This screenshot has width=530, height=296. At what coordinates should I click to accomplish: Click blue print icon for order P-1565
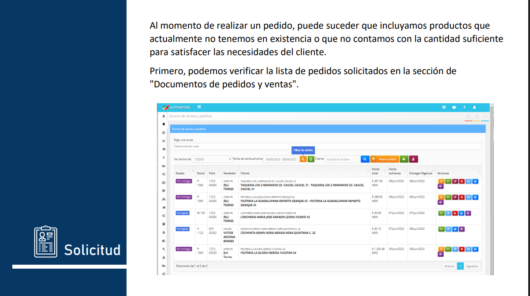[475, 197]
